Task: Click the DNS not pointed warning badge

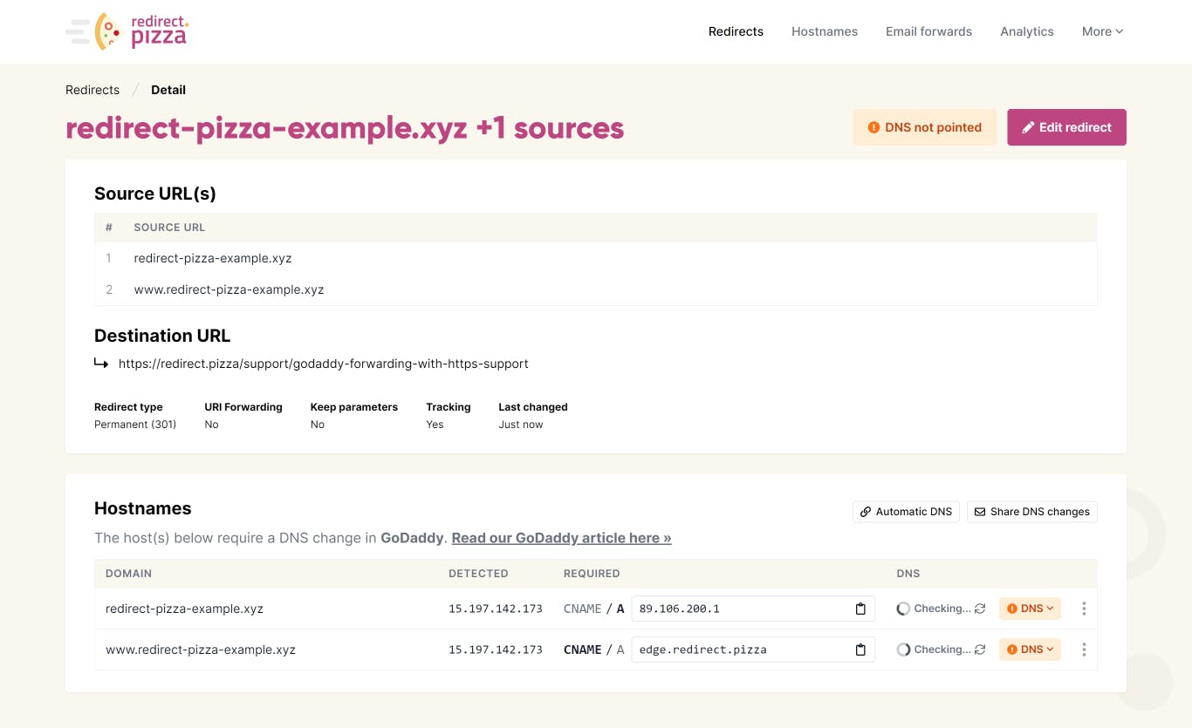Action: (x=924, y=127)
